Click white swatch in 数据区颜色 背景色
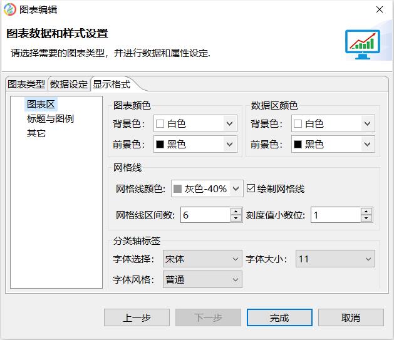Image resolution: width=394 pixels, height=340 pixels. pyautogui.click(x=298, y=123)
